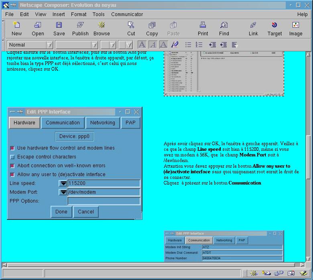Apply underline with the underlined A icon
The width and height of the screenshot is (313, 280).
click(163, 45)
